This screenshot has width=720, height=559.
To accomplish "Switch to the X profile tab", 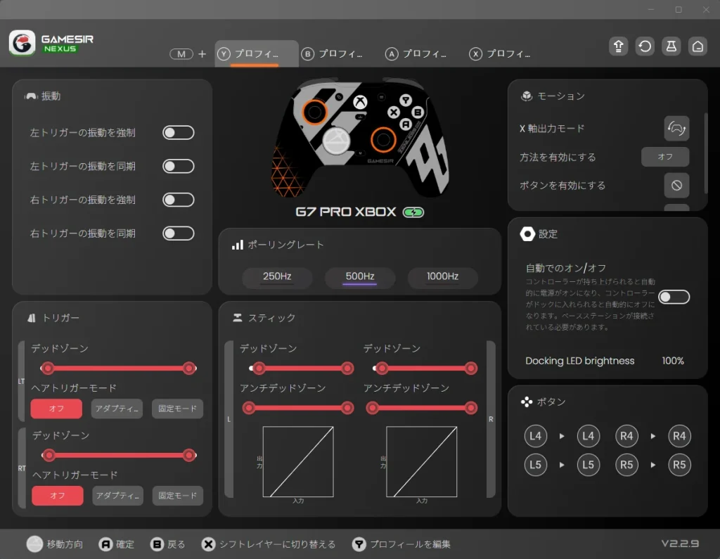I will click(500, 54).
